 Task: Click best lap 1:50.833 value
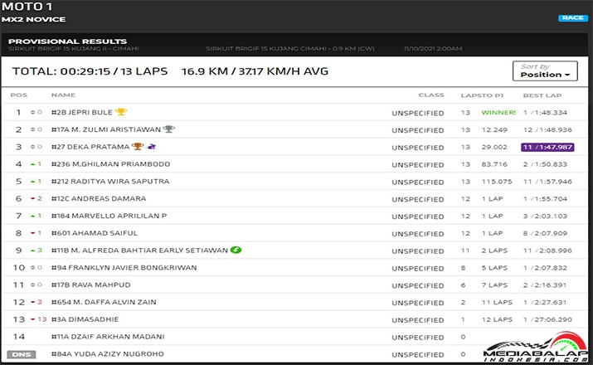click(545, 164)
